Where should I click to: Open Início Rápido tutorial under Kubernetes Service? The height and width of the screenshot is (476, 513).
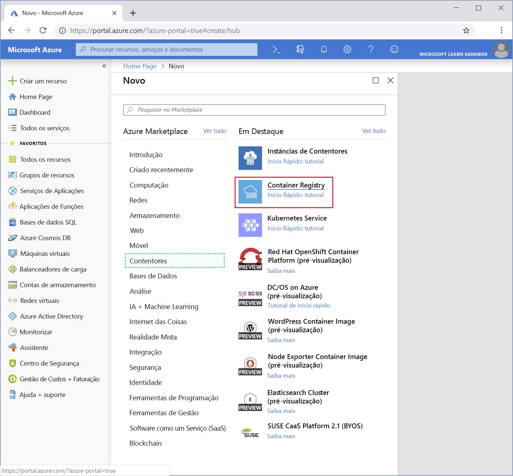pos(296,228)
